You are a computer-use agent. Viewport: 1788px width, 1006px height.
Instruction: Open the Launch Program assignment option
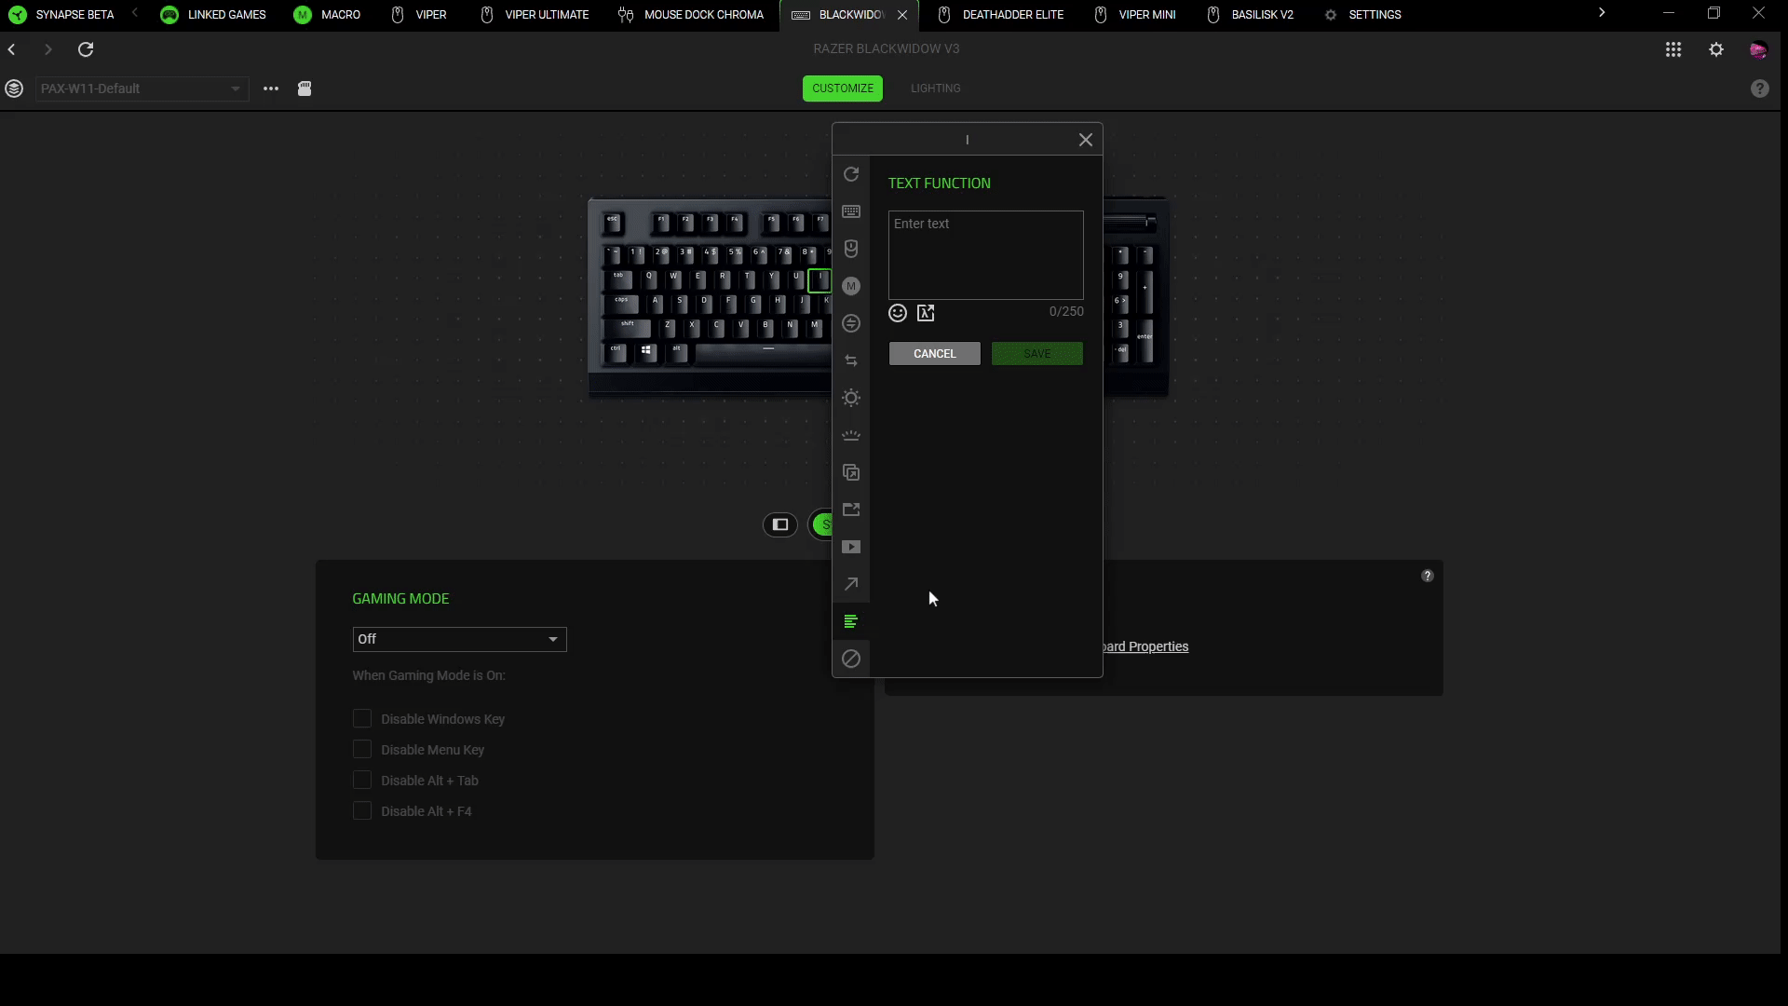pos(851,510)
